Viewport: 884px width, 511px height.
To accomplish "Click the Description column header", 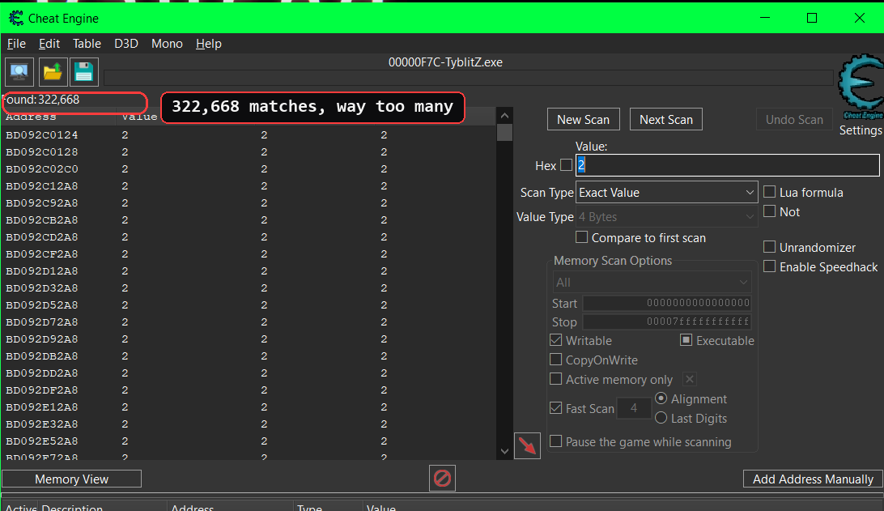I will point(102,506).
